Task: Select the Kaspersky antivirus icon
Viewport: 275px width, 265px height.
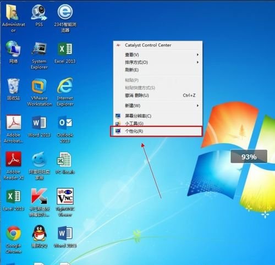Action: [39, 196]
